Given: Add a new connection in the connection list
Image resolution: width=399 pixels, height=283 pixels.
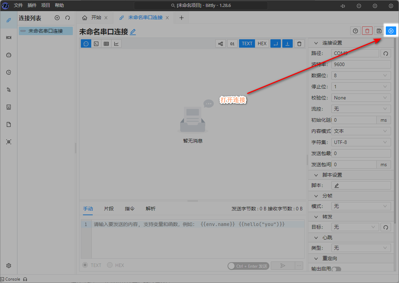Looking at the screenshot, I should (x=57, y=18).
